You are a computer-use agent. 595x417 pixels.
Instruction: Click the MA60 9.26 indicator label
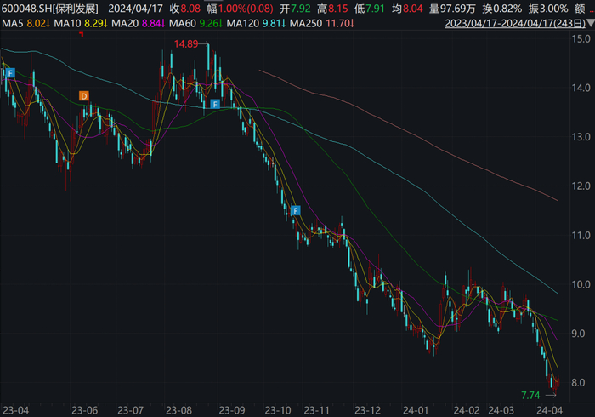pos(195,24)
